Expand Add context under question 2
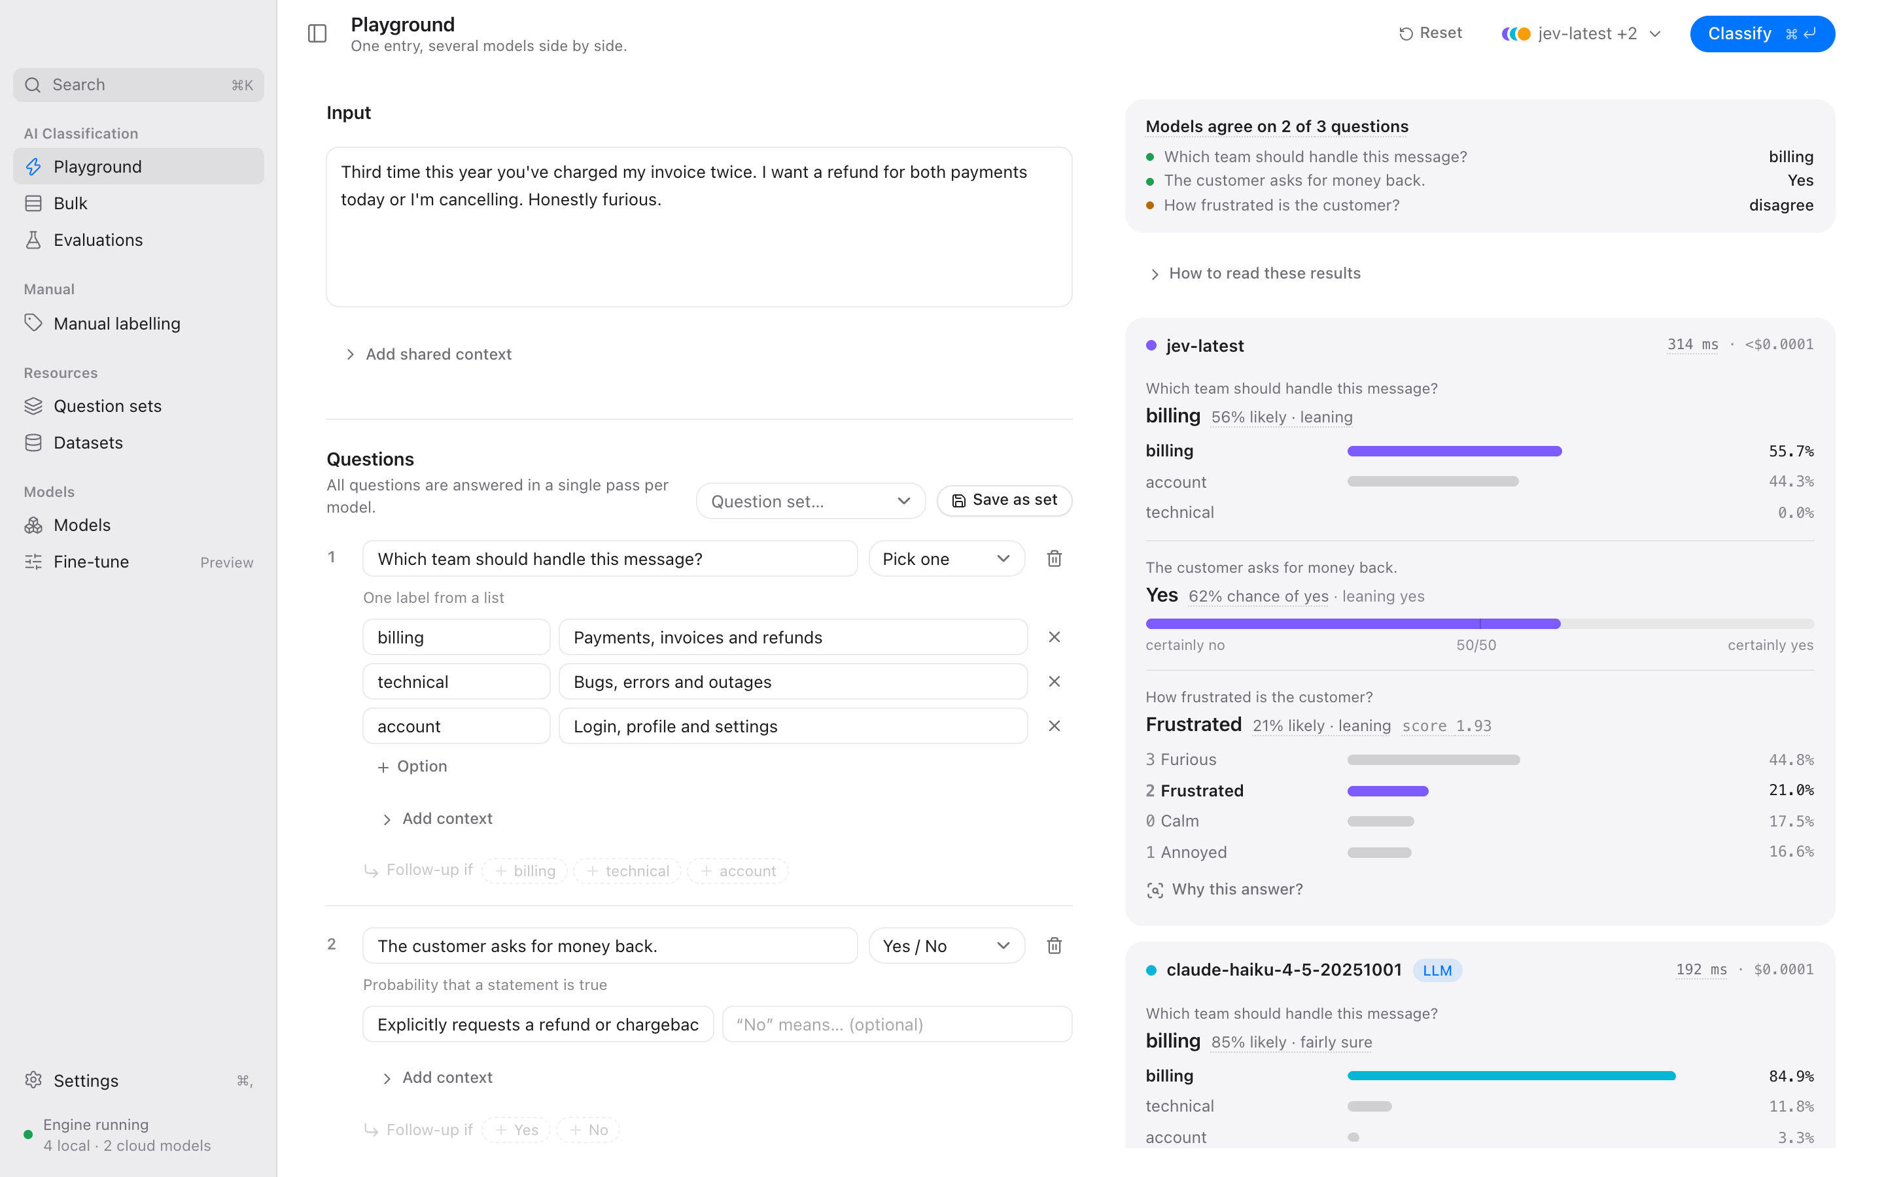 [x=438, y=1078]
